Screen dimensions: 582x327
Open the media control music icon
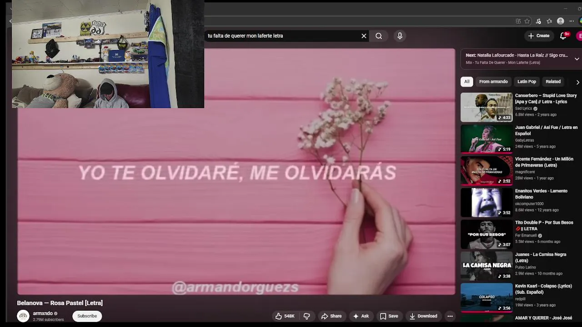coord(538,21)
